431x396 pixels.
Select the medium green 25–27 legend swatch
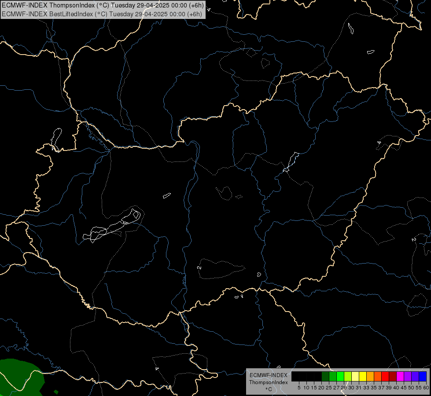333,377
